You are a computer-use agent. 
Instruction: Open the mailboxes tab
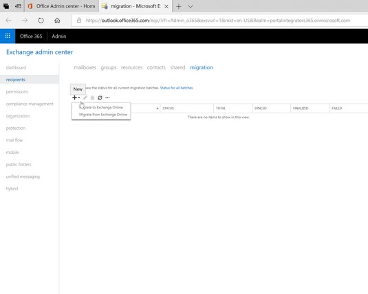[x=85, y=67]
